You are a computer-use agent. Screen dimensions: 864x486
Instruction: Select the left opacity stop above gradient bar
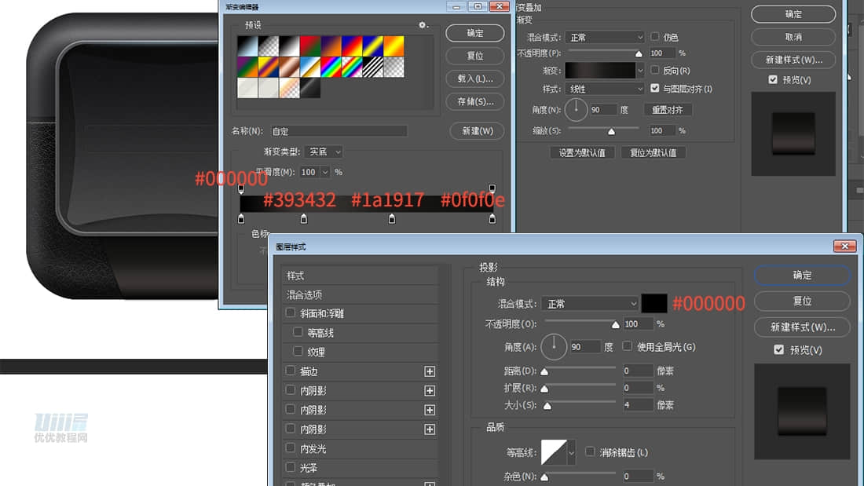pyautogui.click(x=241, y=189)
